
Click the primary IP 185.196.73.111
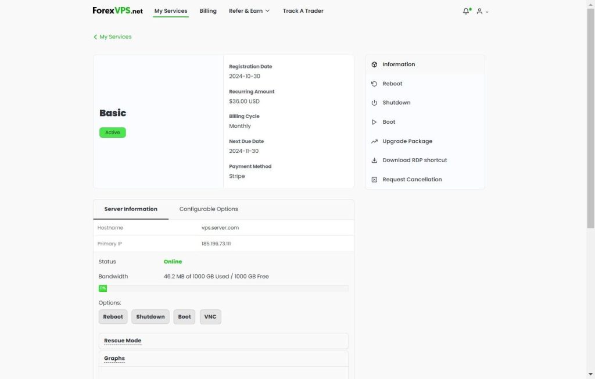216,244
